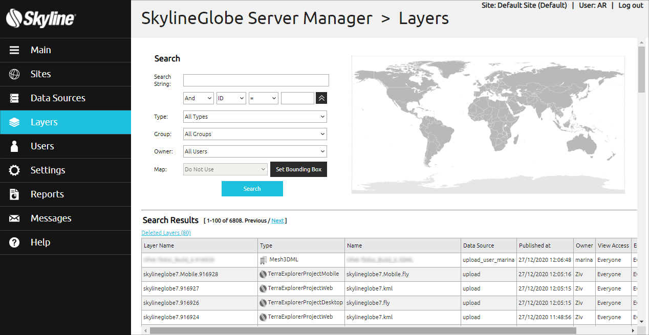649x335 pixels.
Task: Open the Deleted Layers (80) link
Action: (x=166, y=233)
